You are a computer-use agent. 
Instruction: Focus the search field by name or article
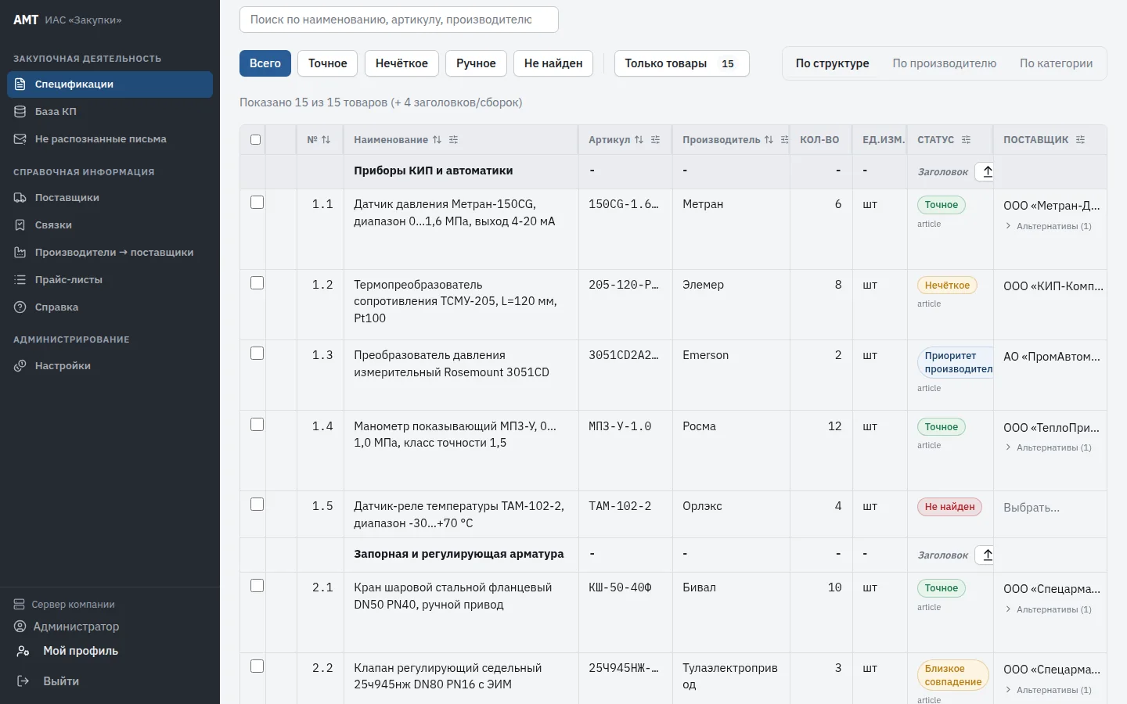[399, 20]
